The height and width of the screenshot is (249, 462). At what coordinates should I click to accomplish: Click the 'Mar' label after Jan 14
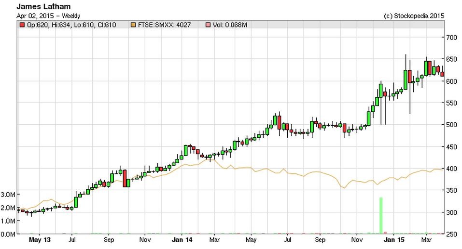[x=214, y=240]
